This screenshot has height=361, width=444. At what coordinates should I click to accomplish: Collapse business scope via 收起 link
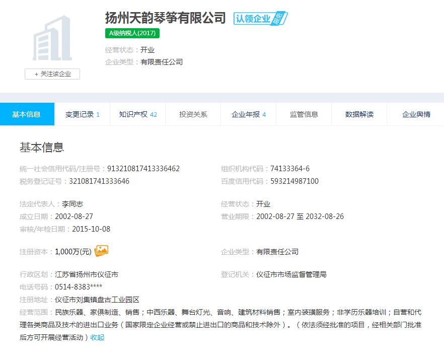tap(98, 337)
